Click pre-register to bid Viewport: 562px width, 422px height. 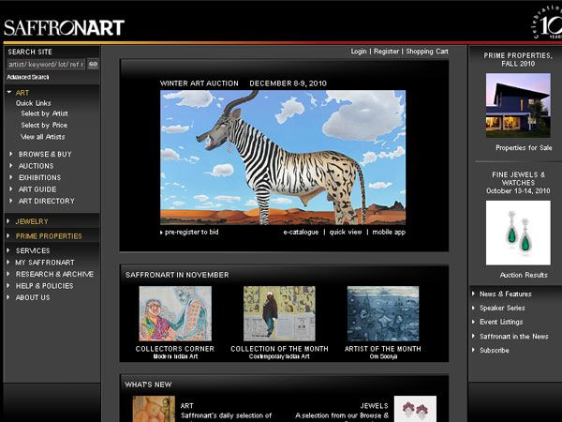pos(192,233)
